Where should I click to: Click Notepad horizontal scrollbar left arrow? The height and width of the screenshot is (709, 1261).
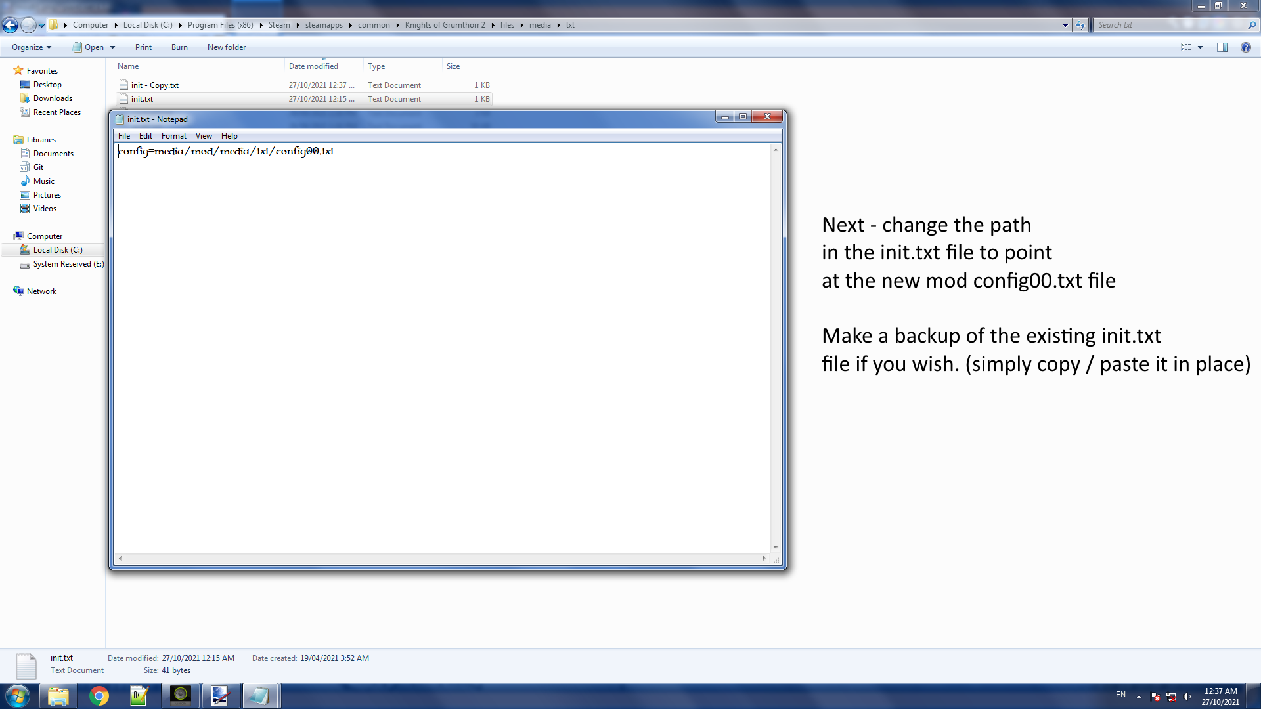tap(120, 559)
